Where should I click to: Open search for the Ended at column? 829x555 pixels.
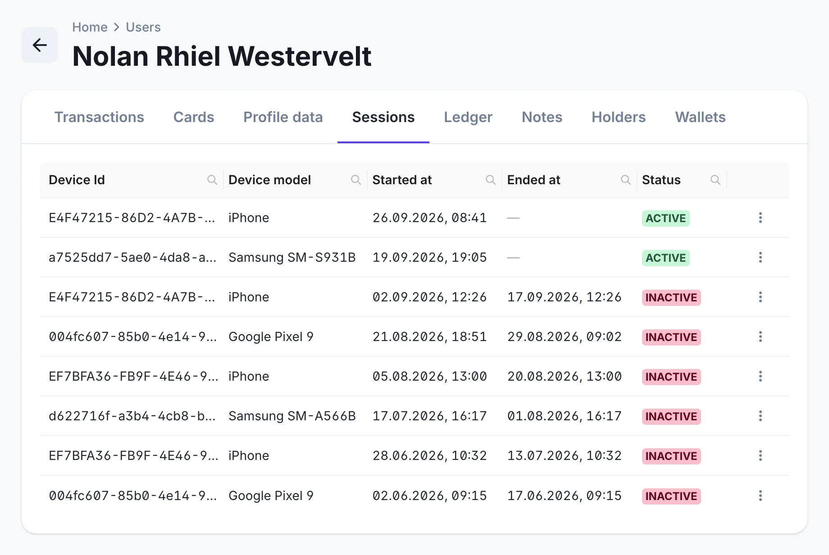point(625,180)
